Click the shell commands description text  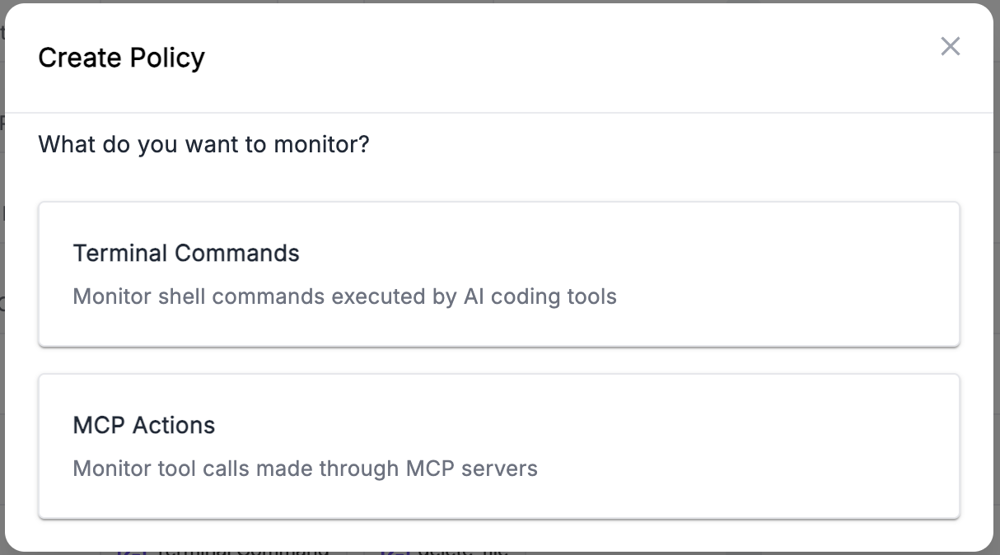tap(345, 296)
